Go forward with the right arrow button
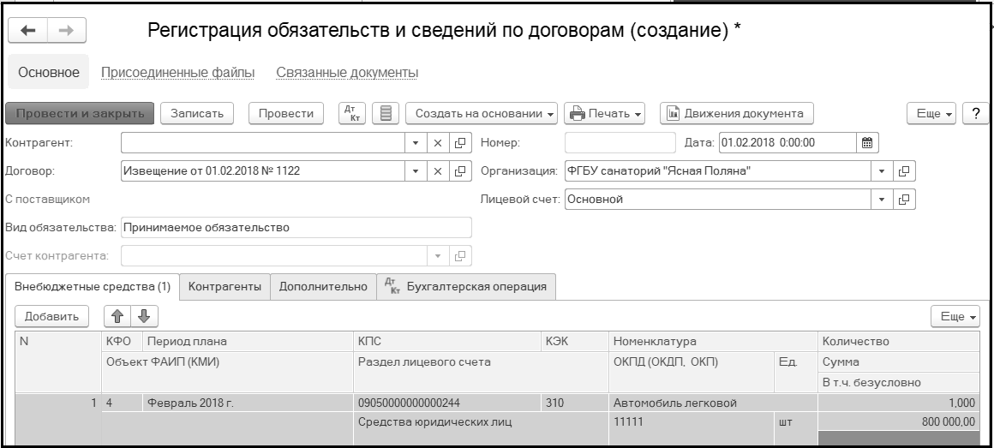The width and height of the screenshot is (994, 448). 67,31
